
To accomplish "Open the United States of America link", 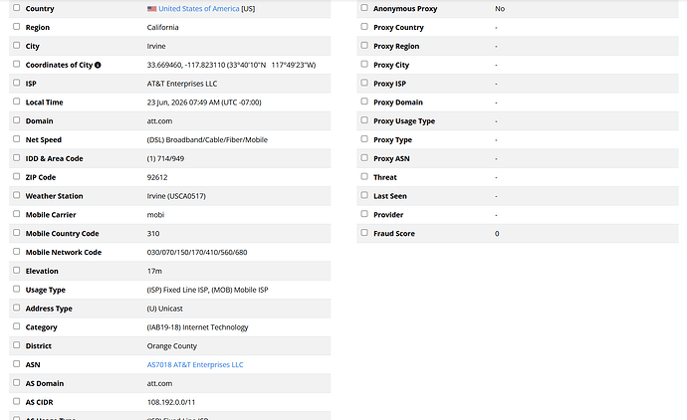I will pos(199,9).
